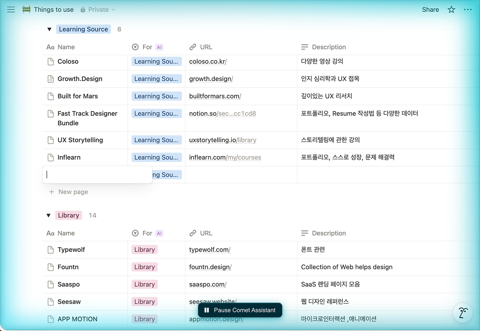The height and width of the screenshot is (331, 480).
Task: Click the page icon next to UX Storytelling
Action: point(51,140)
